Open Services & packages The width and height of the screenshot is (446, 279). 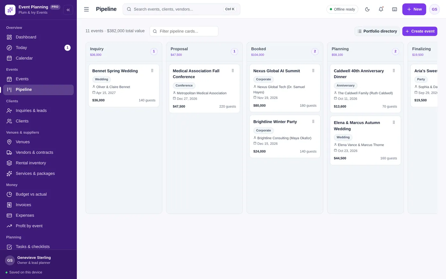pos(38,173)
